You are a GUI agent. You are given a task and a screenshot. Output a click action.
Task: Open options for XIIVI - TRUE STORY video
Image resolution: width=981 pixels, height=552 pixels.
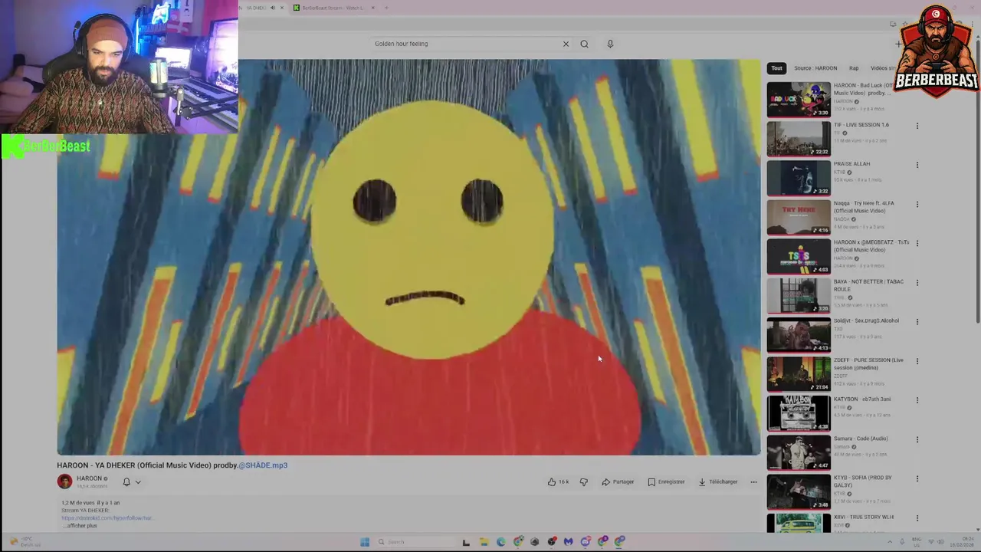click(x=917, y=518)
